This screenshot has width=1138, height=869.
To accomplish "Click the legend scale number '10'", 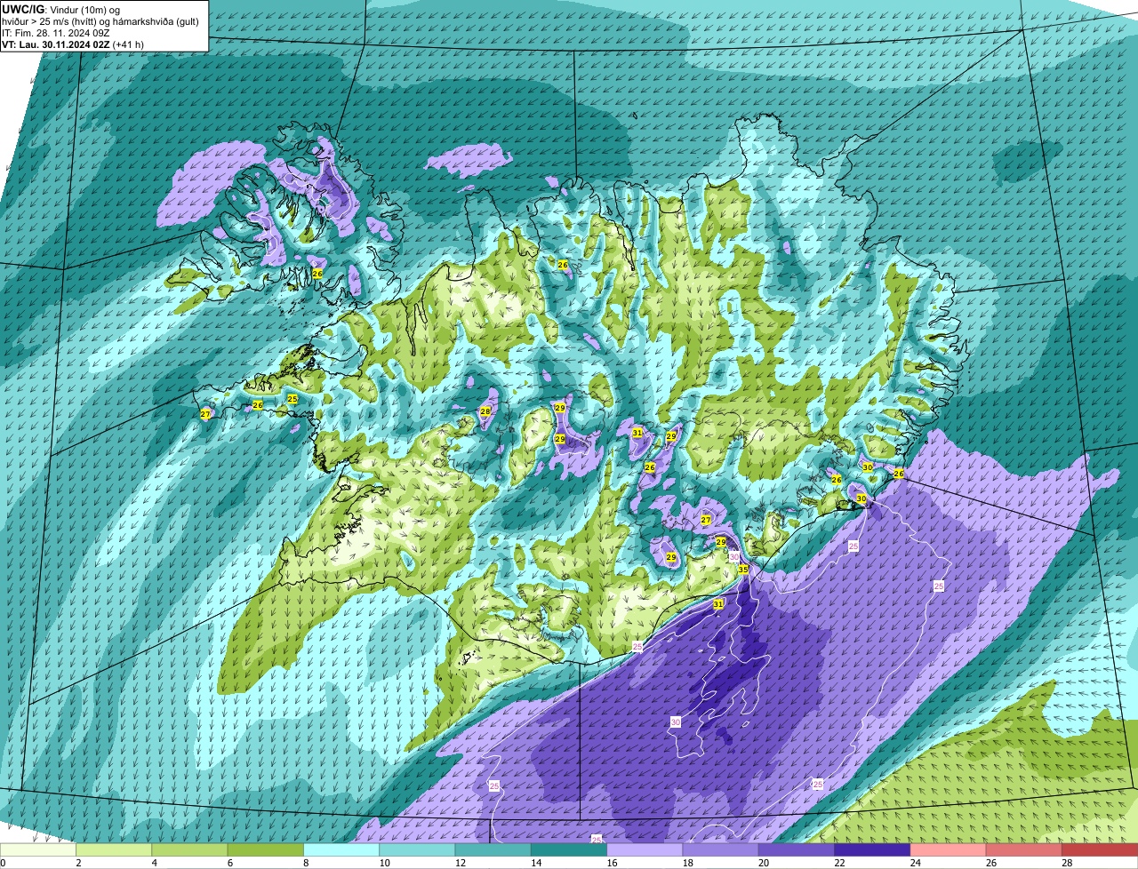I will [x=384, y=863].
